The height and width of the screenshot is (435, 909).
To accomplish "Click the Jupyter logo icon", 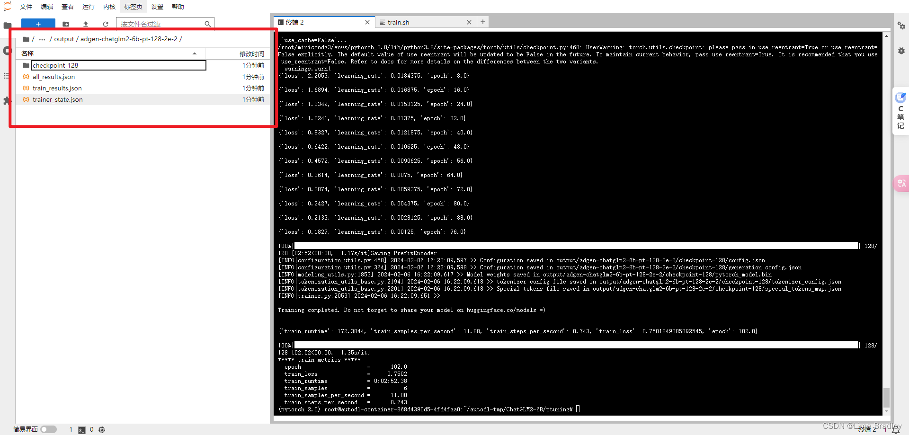I will (x=7, y=6).
